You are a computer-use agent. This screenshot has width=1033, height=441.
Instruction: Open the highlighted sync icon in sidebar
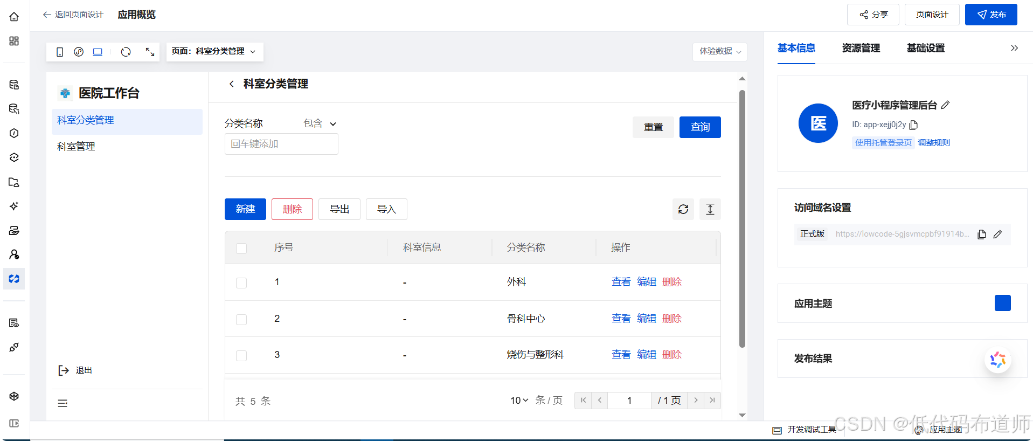14,279
